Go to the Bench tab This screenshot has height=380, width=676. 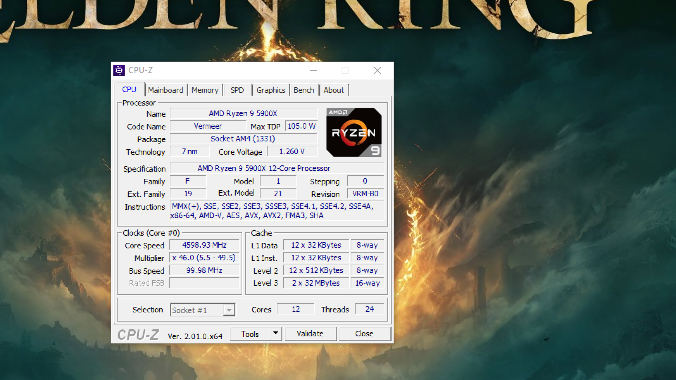point(304,90)
